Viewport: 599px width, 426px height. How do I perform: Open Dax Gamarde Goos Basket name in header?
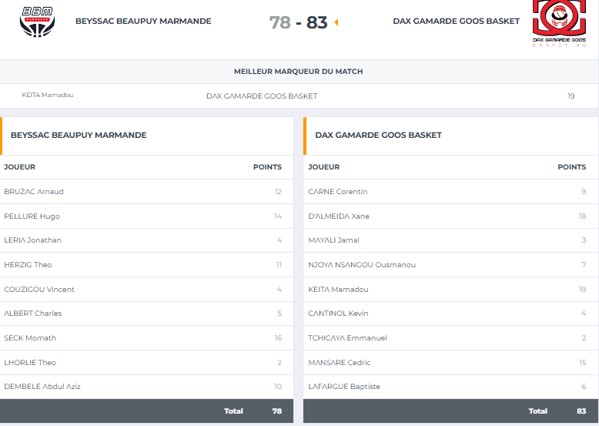456,21
